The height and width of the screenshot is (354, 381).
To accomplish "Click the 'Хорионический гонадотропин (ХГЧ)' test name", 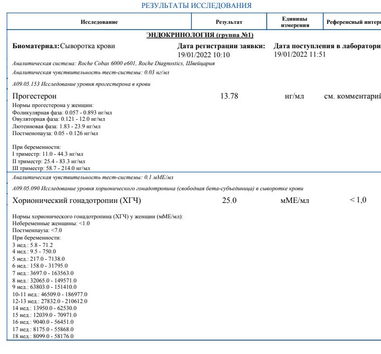I will [x=77, y=200].
